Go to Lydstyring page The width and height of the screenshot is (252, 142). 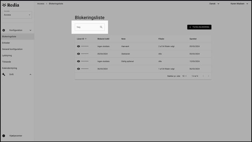(7, 55)
